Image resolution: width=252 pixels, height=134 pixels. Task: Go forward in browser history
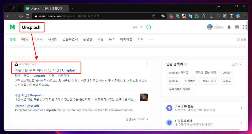[x=14, y=16]
